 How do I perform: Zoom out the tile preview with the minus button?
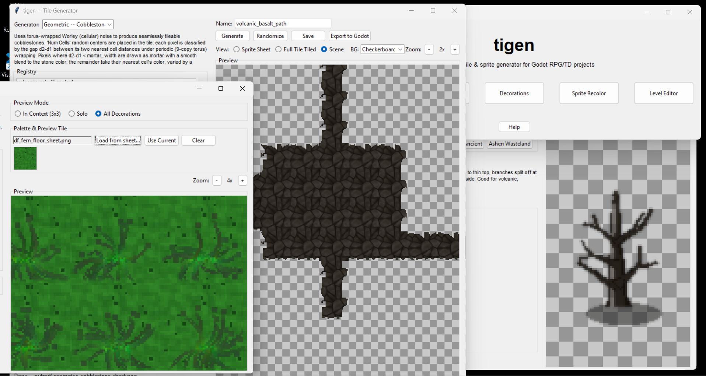pos(429,49)
